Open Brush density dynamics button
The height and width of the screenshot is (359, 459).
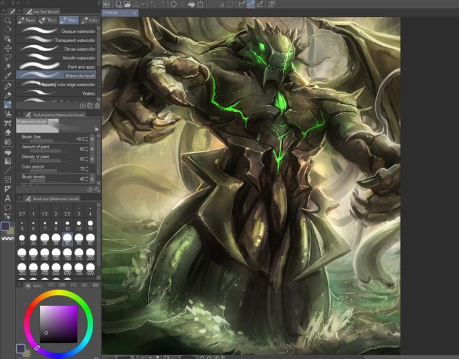coord(92,178)
